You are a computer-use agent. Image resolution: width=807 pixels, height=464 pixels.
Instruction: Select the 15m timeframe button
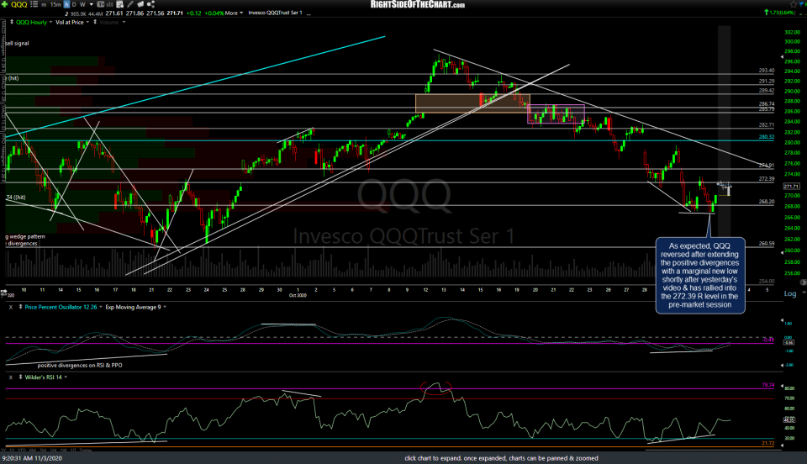point(55,5)
